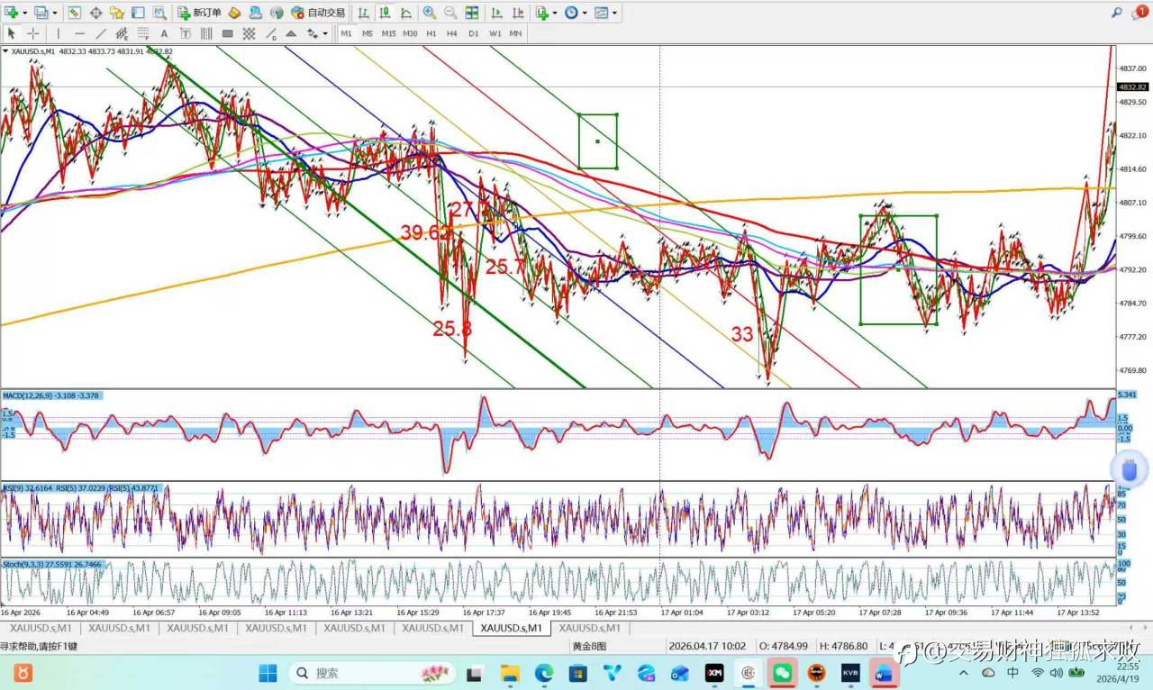
Task: Toggle chart shift from right border
Action: point(517,13)
